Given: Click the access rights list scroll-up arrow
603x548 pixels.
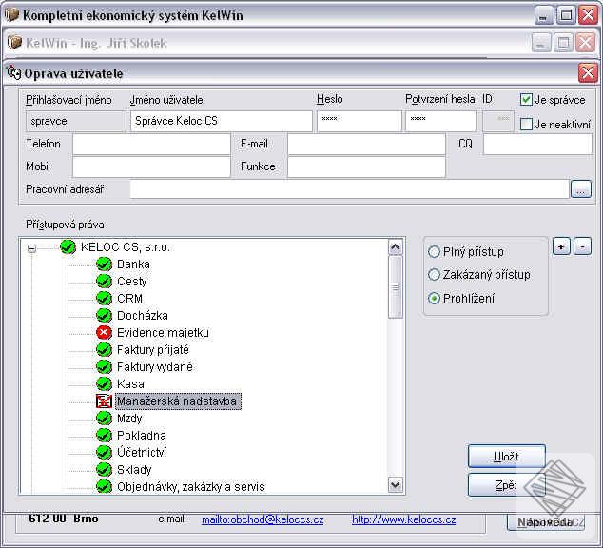Looking at the screenshot, I should tap(396, 247).
